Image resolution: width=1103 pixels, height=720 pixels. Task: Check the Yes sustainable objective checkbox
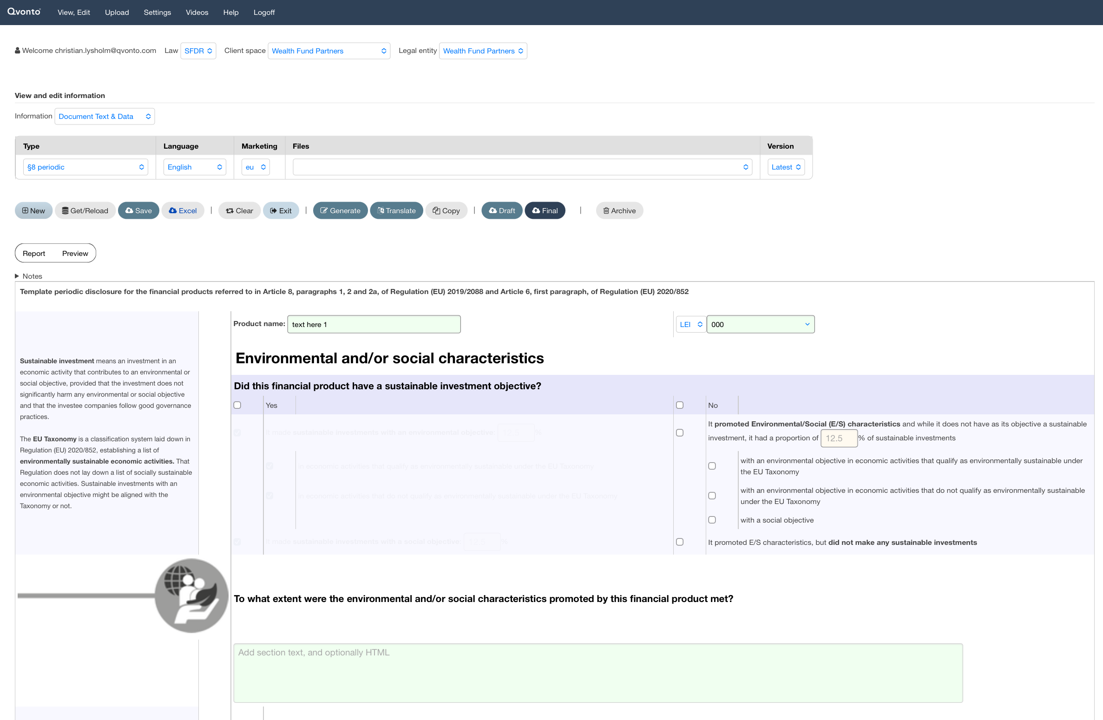point(237,405)
